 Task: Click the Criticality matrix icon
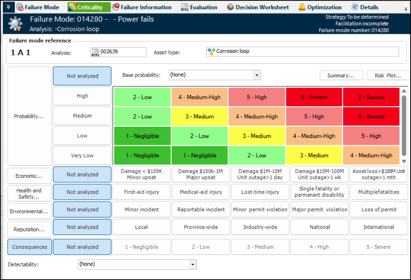click(73, 7)
